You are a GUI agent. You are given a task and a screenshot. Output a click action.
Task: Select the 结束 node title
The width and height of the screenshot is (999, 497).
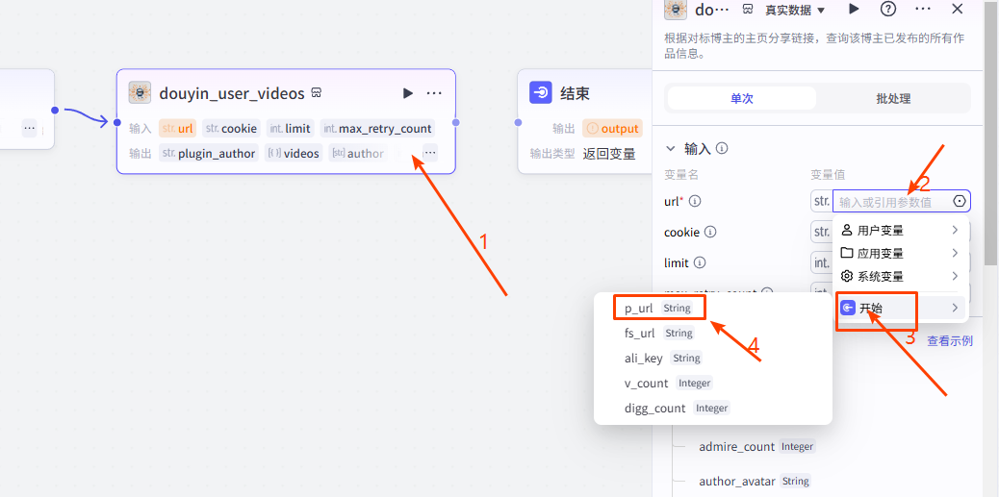(x=575, y=93)
